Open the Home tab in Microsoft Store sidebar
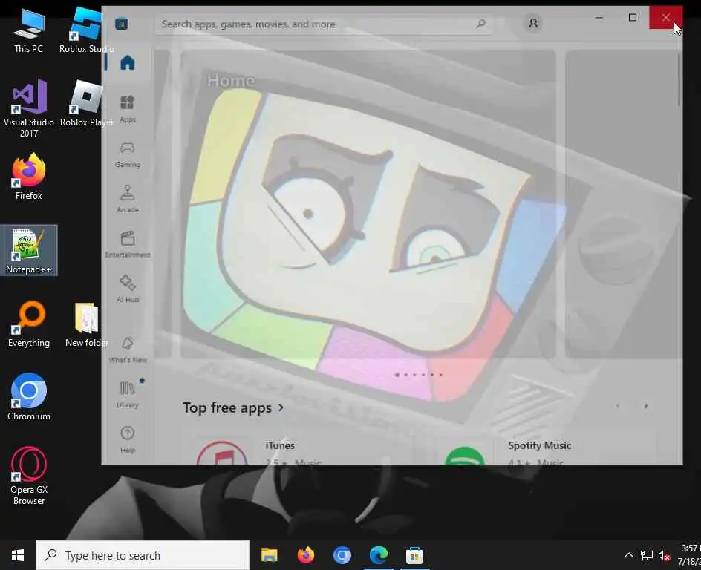The width and height of the screenshot is (701, 570). (128, 62)
